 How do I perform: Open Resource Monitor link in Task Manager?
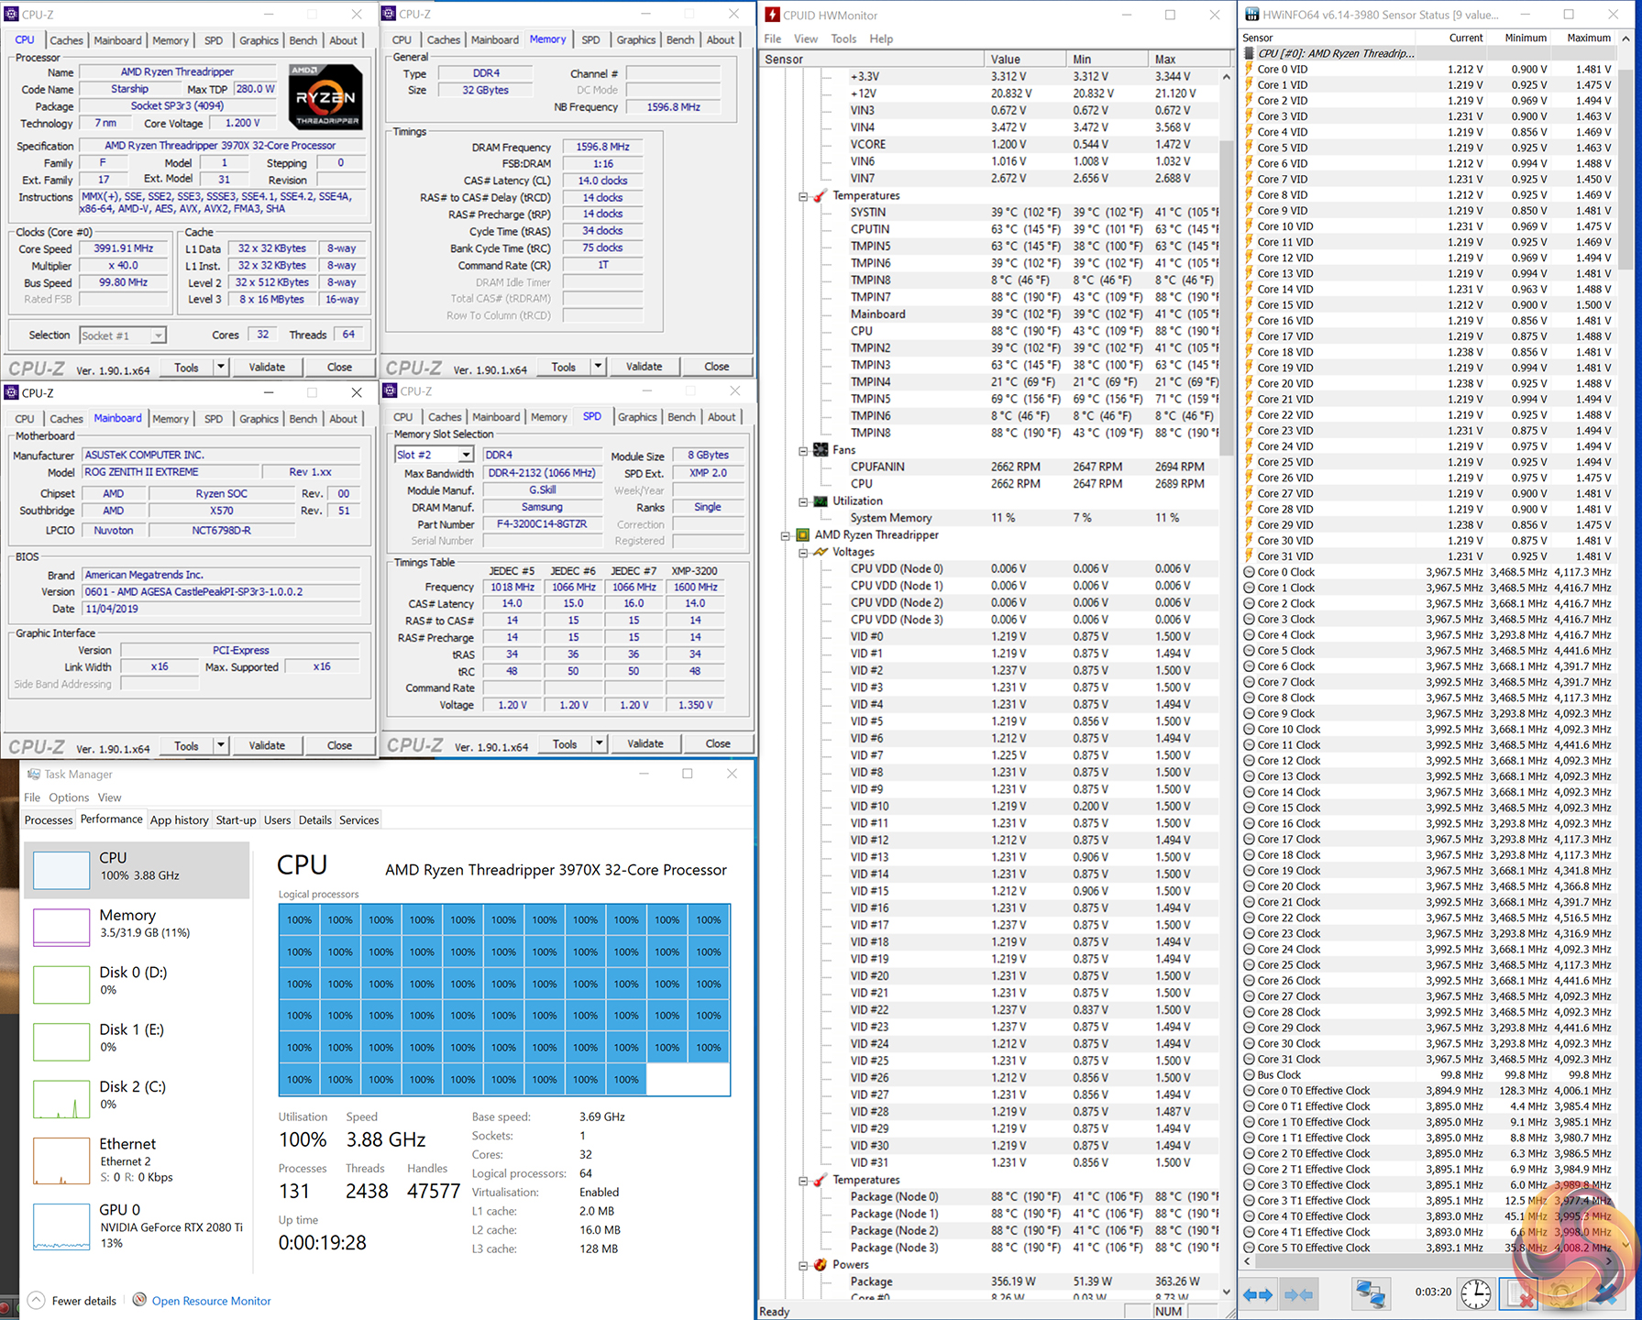coord(211,1301)
